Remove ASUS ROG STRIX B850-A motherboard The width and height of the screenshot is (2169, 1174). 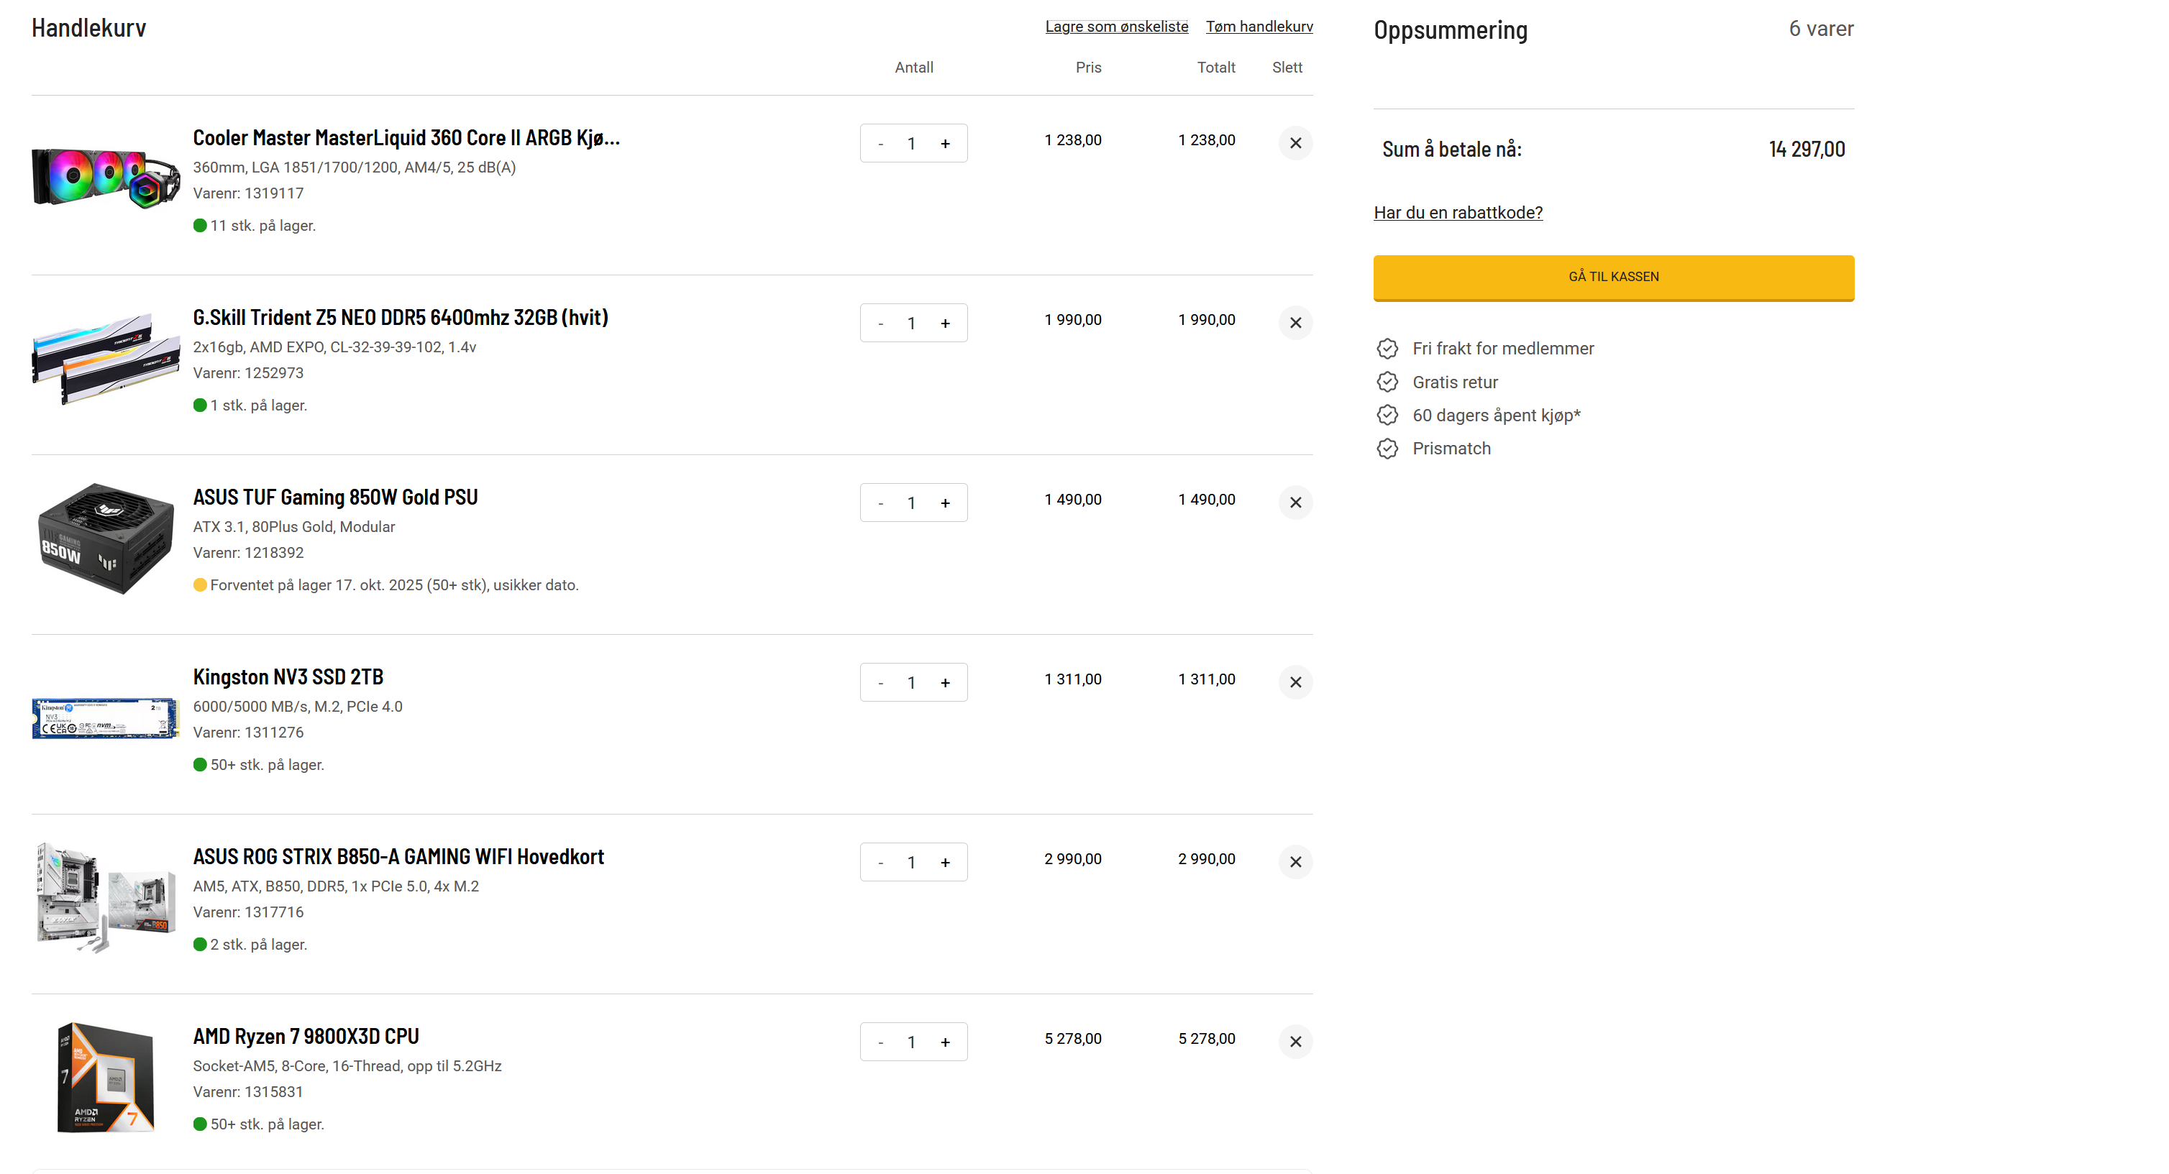1295,862
